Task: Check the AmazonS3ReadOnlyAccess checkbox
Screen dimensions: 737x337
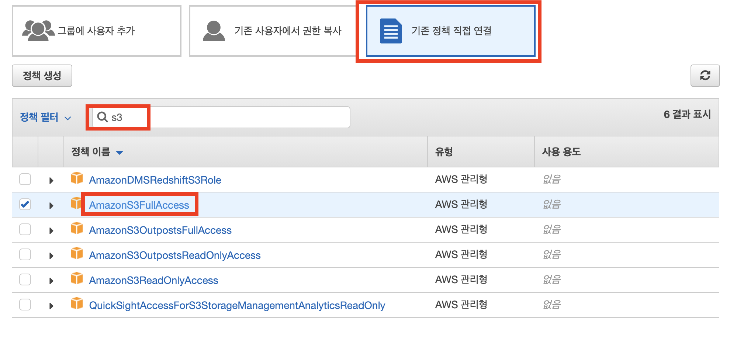Action: pos(25,279)
